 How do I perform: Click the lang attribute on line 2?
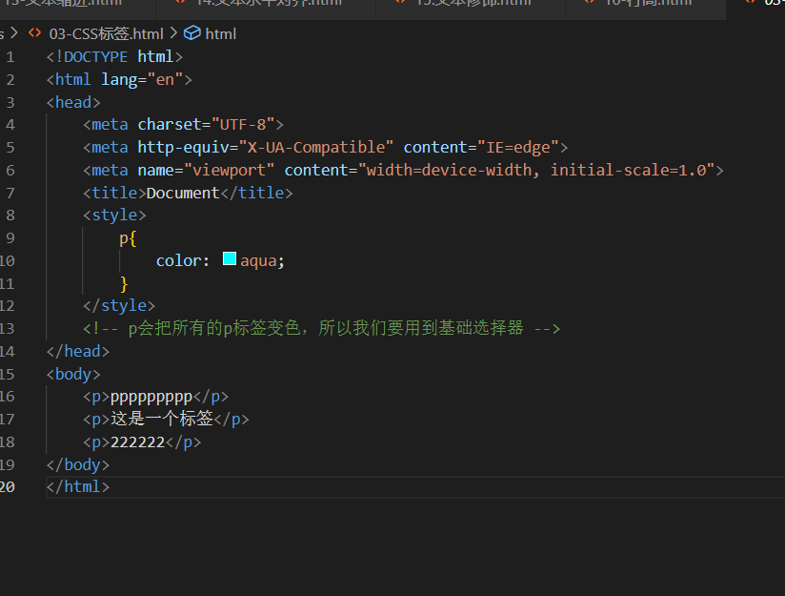tap(119, 80)
